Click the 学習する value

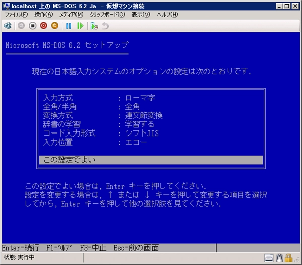pos(140,124)
